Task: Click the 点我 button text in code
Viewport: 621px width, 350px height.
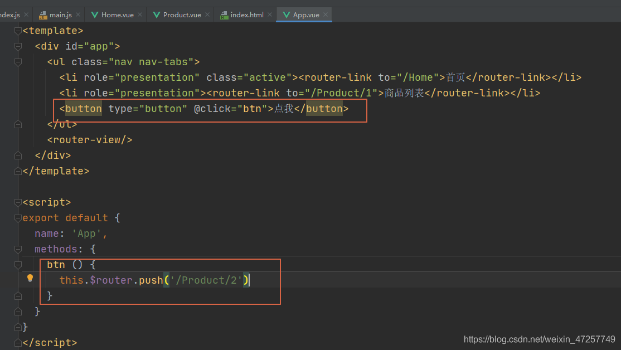Action: (284, 109)
